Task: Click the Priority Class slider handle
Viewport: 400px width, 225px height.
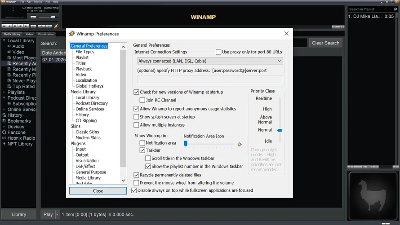Action: click(280, 130)
